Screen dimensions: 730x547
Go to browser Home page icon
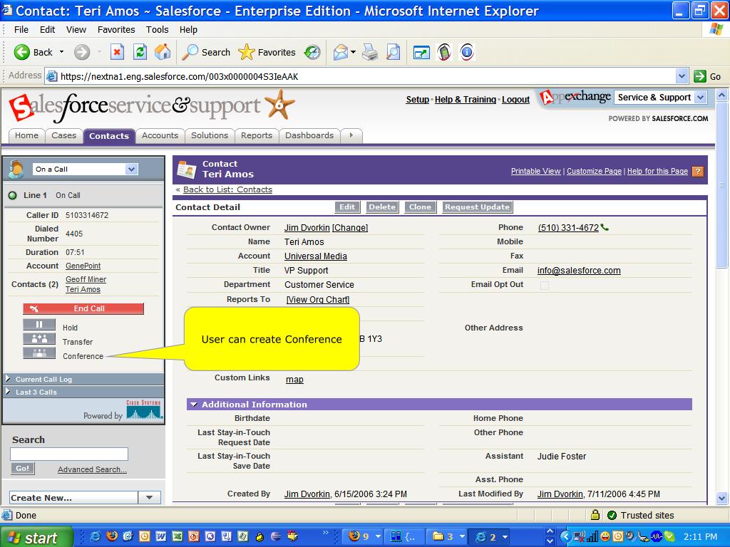coord(163,52)
